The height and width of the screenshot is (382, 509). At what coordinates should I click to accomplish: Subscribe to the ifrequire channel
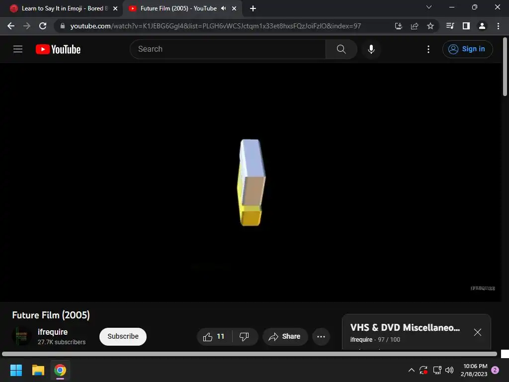[x=123, y=337]
